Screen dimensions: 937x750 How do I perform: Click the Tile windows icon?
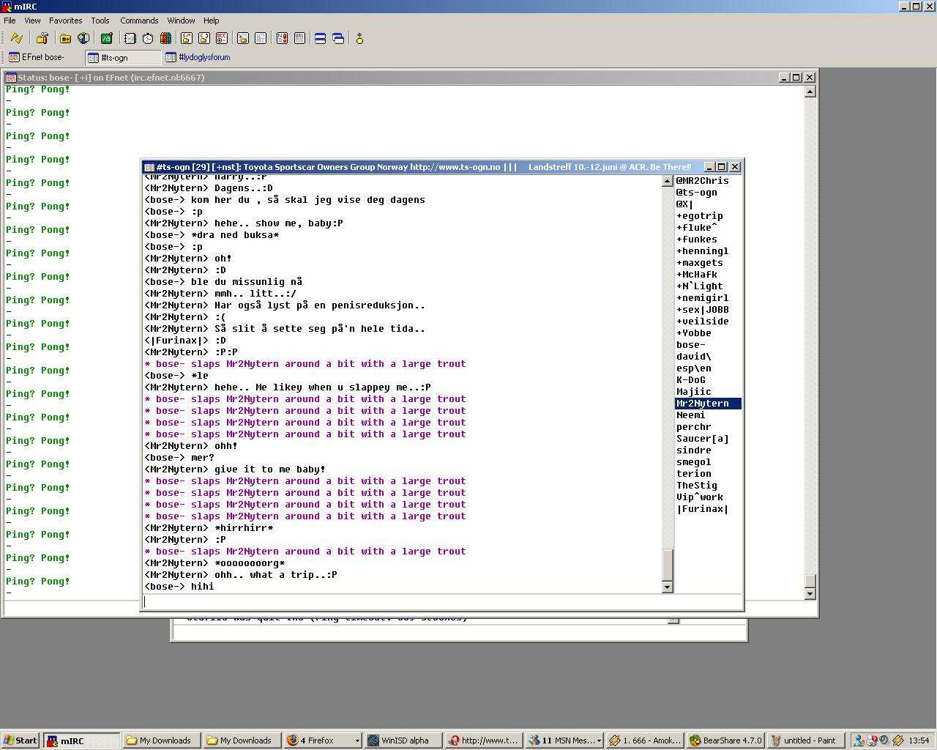[320, 38]
